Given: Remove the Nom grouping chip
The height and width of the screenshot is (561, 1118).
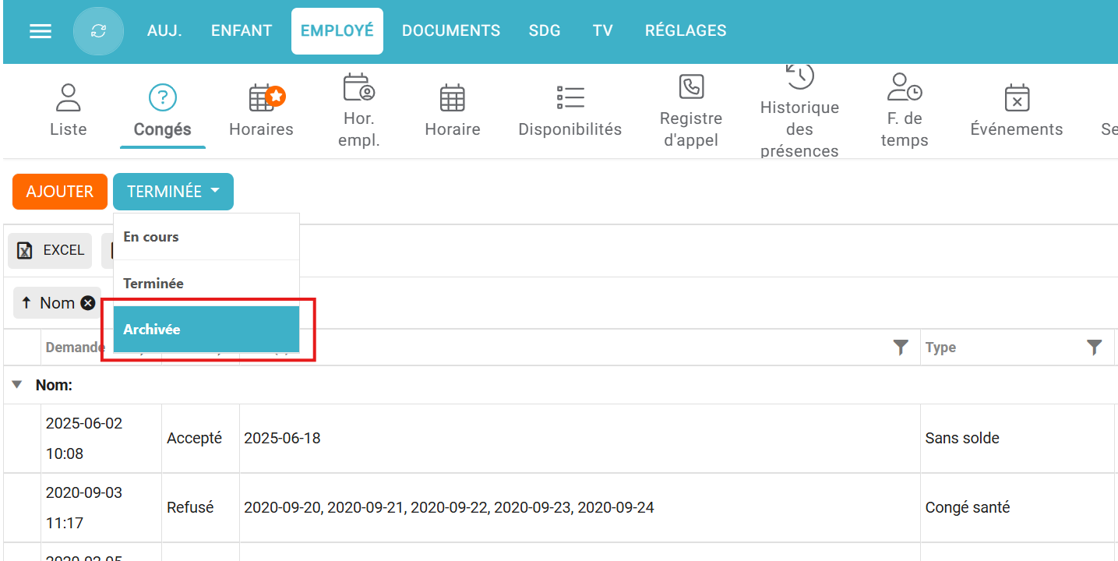Looking at the screenshot, I should [88, 303].
